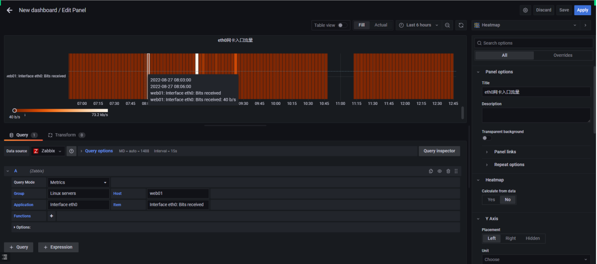This screenshot has height=264, width=597.
Task: Delete query A with the trash icon
Action: [x=448, y=171]
